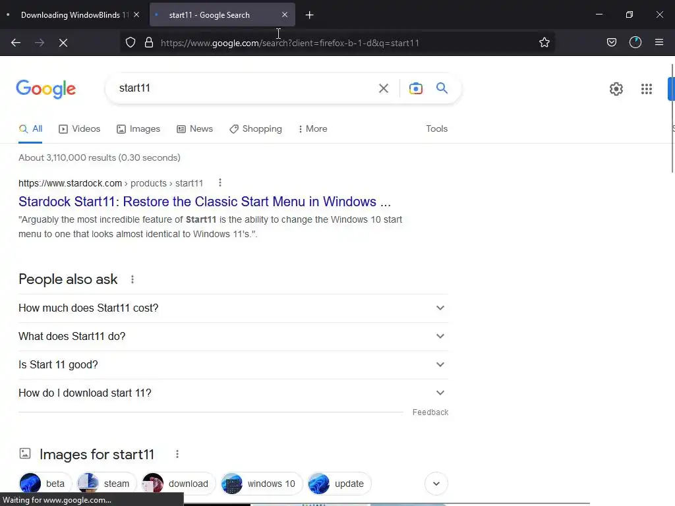Open the More search categories menu
This screenshot has height=506, width=675.
tap(313, 128)
